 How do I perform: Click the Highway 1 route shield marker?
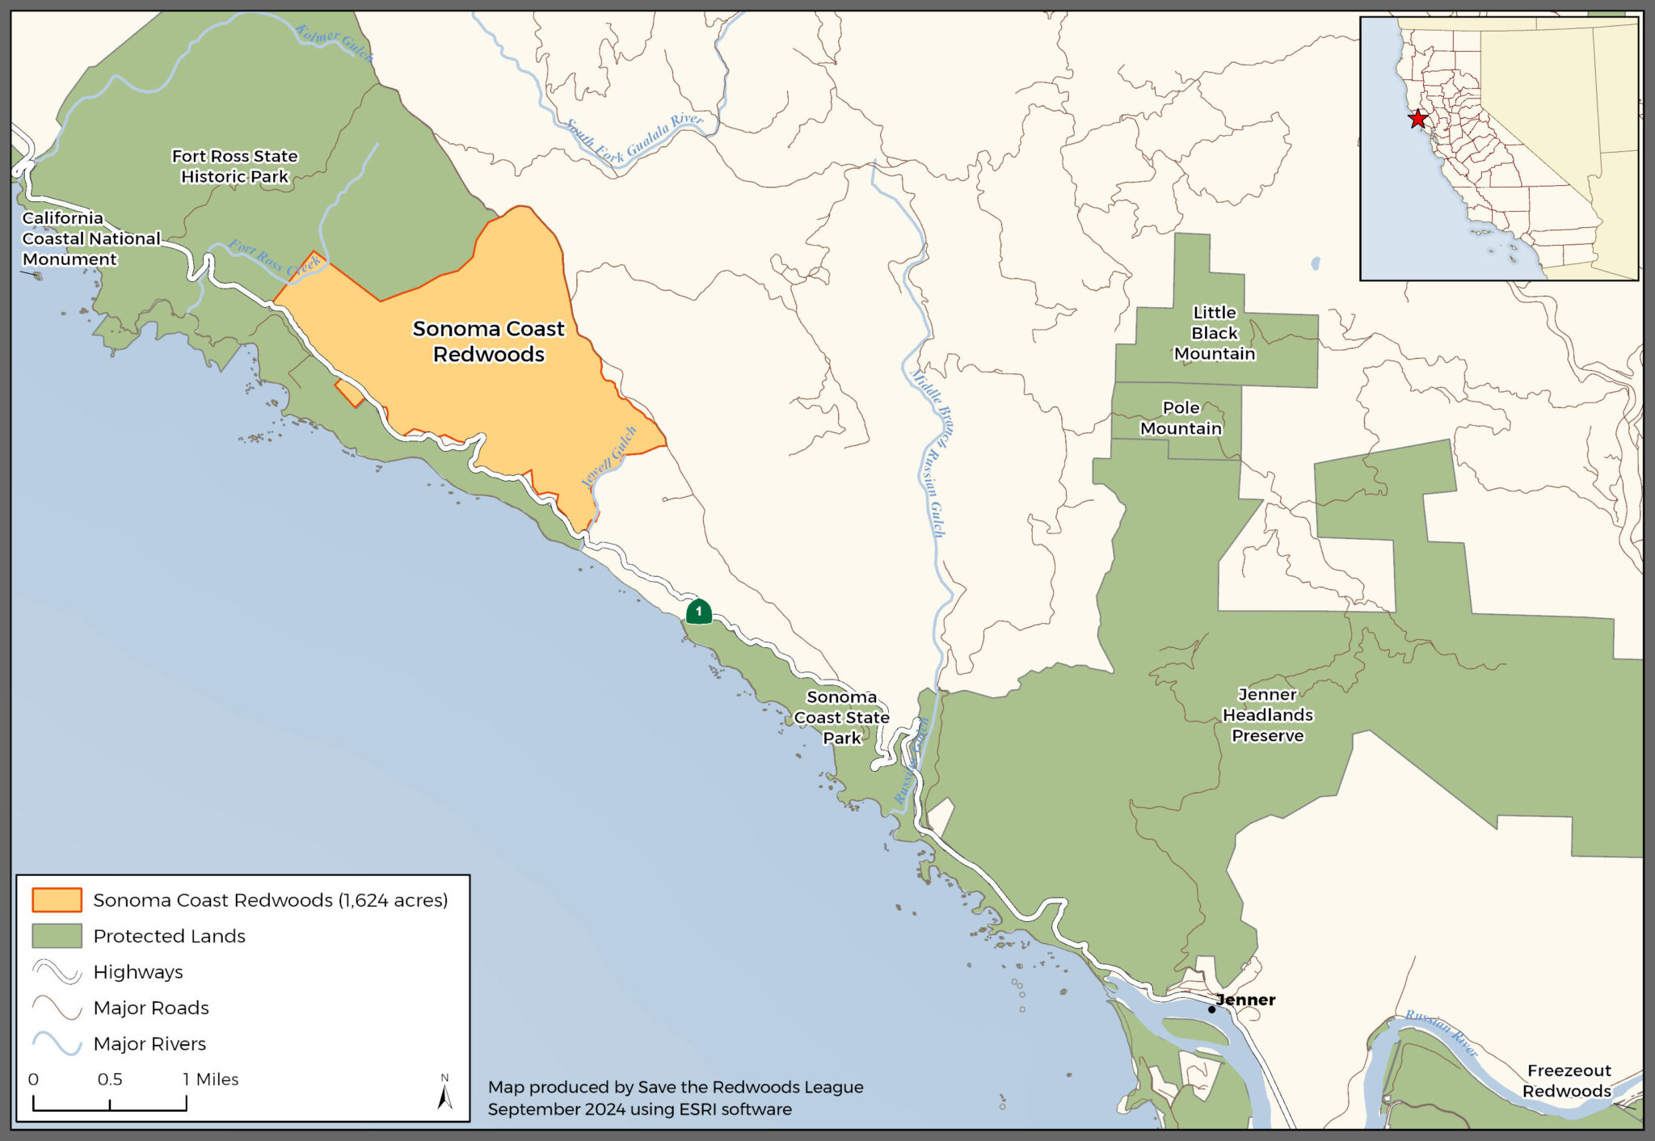click(697, 613)
